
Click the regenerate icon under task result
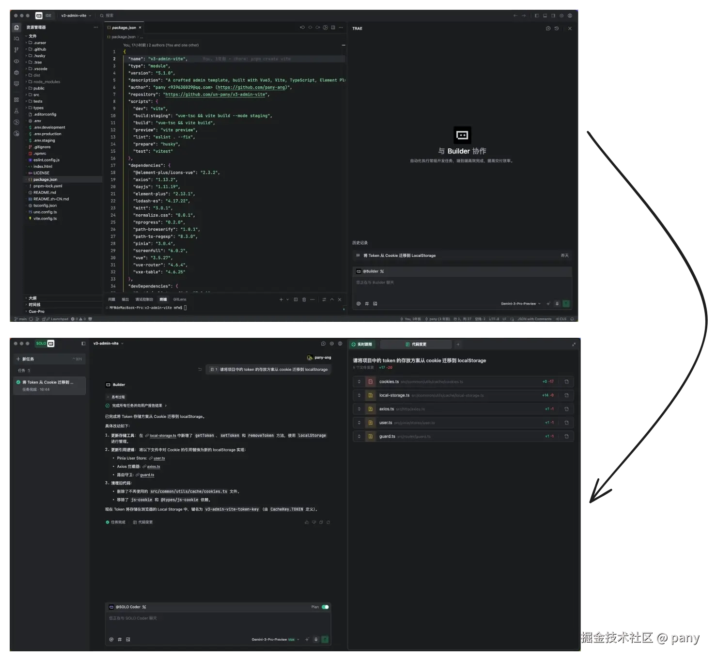coord(328,522)
